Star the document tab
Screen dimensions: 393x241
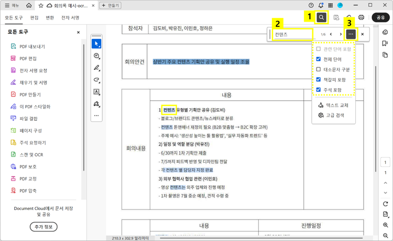pos(41,6)
